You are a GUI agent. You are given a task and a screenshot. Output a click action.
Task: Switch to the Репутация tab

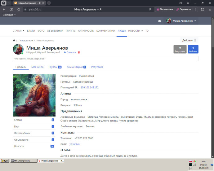coord(97,67)
